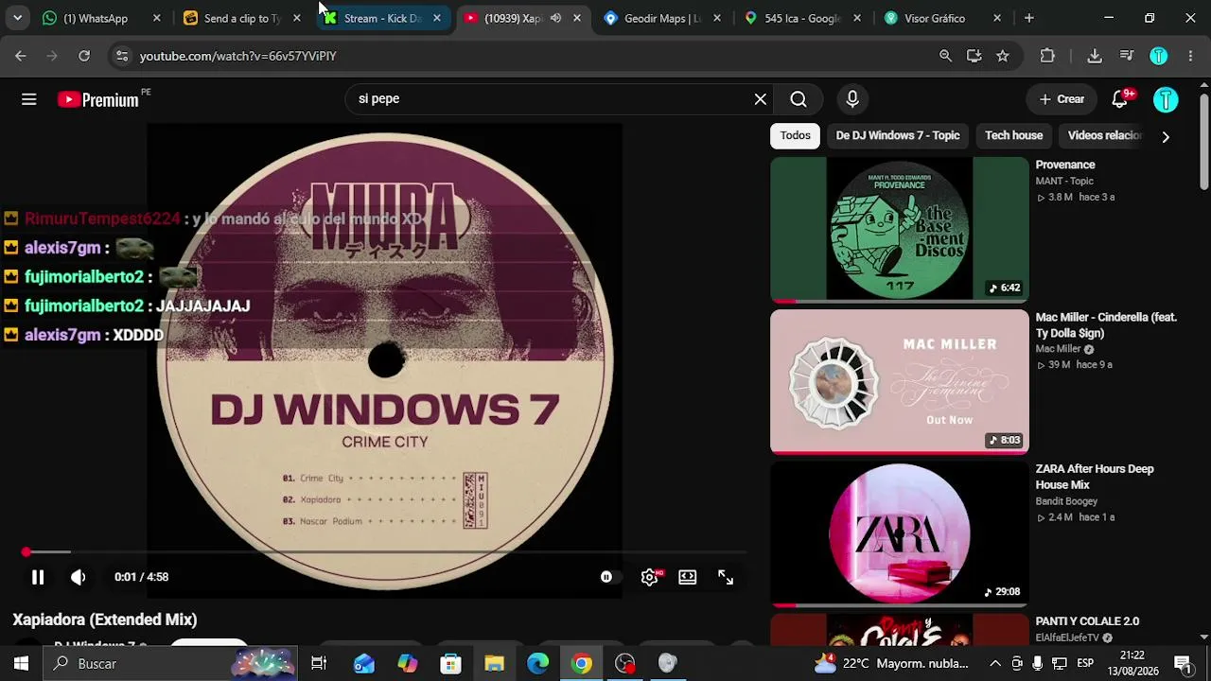Close the WhatsApp tab
Screen dimensions: 1211x681
[x=157, y=18]
